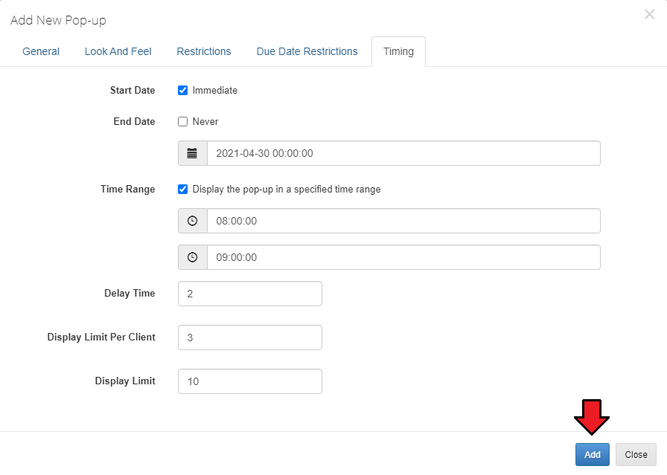Open the End Date calendar picker icon
This screenshot has width=667, height=475.
tap(192, 153)
